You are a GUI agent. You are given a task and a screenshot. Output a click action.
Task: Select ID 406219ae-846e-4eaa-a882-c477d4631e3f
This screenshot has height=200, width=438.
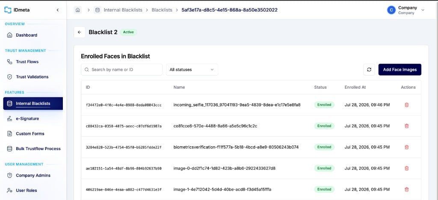coord(124,189)
